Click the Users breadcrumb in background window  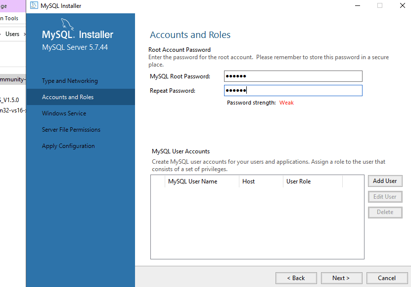(x=12, y=34)
